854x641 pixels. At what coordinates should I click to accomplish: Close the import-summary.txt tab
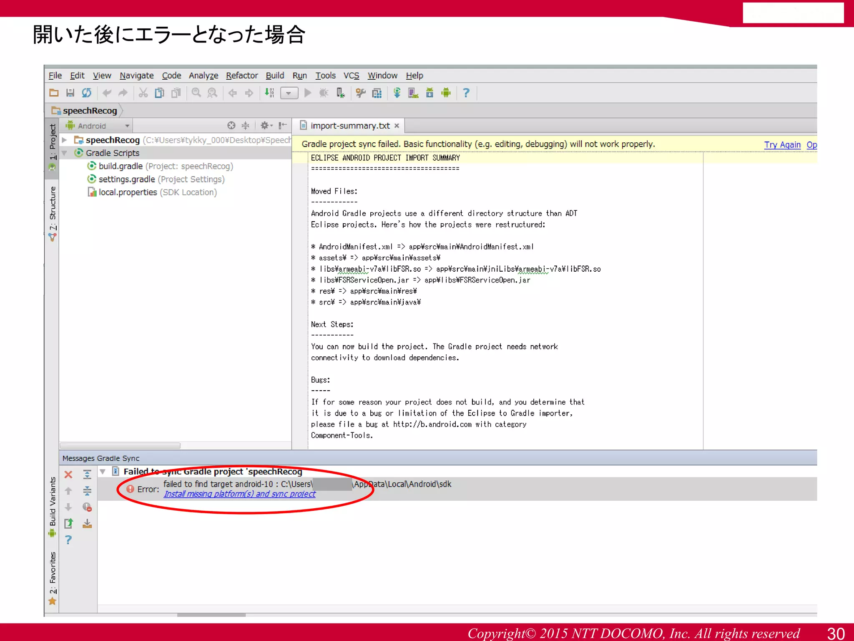(x=397, y=126)
